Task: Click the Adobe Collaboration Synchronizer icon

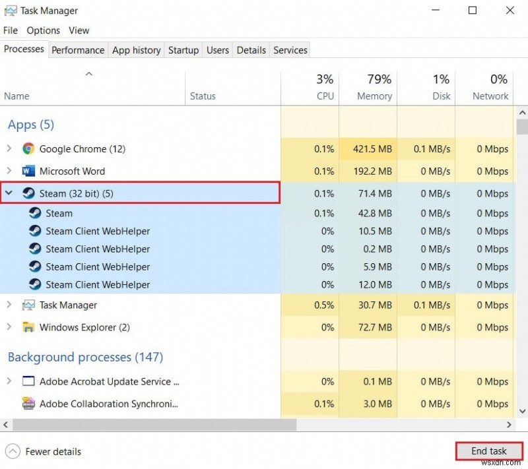Action: [x=28, y=404]
